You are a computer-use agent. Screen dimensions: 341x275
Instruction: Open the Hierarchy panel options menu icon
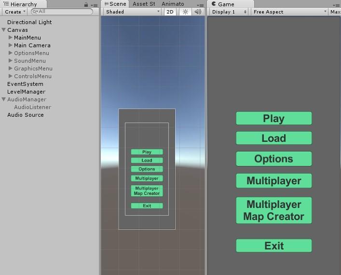95,5
